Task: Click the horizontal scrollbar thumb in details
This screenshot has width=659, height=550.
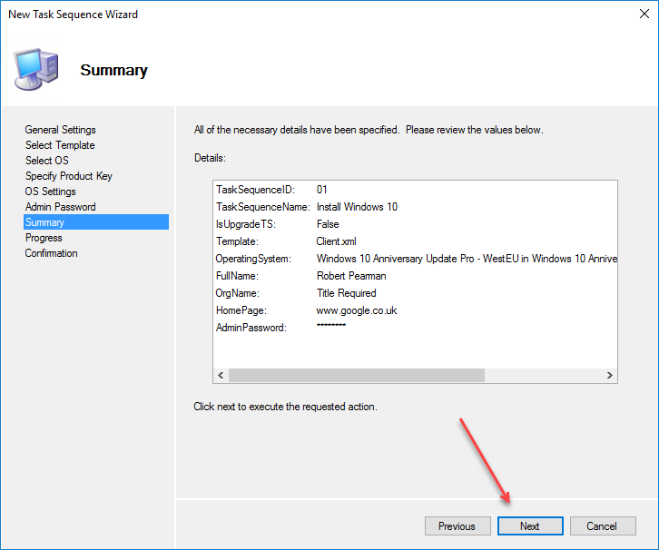Action: pyautogui.click(x=356, y=376)
